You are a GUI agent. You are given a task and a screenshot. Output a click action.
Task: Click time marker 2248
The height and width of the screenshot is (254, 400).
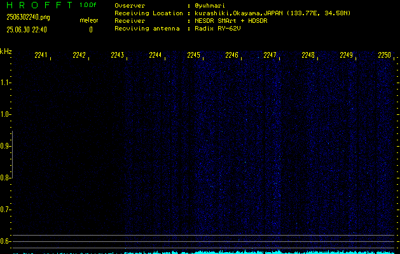[x=308, y=55]
